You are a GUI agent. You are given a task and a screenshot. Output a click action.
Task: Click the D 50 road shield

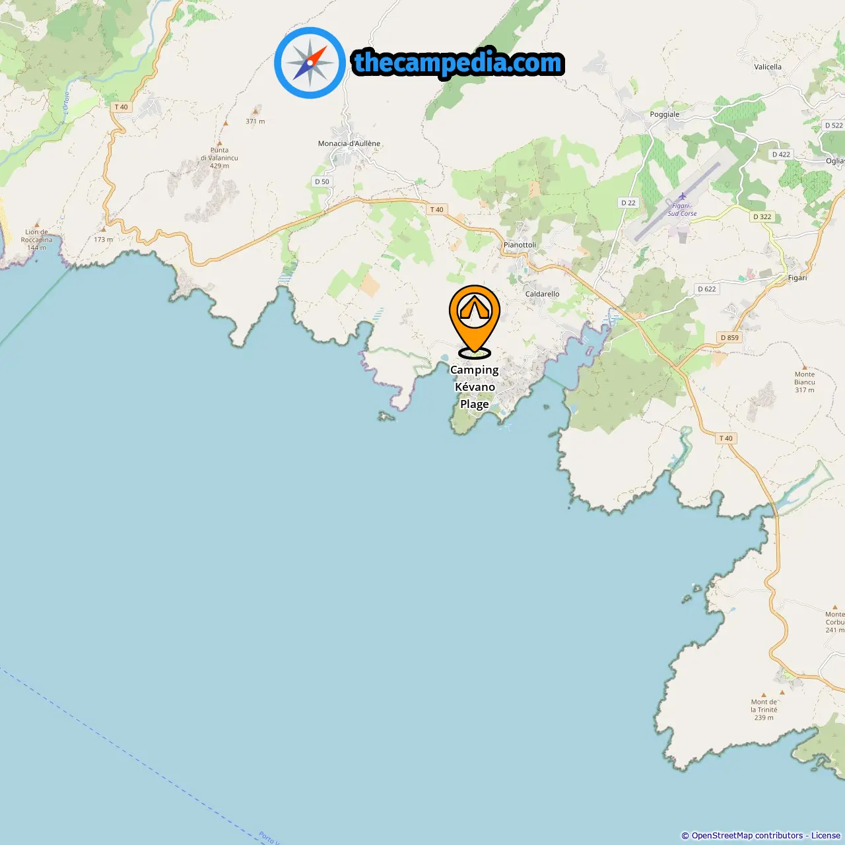[x=322, y=182]
